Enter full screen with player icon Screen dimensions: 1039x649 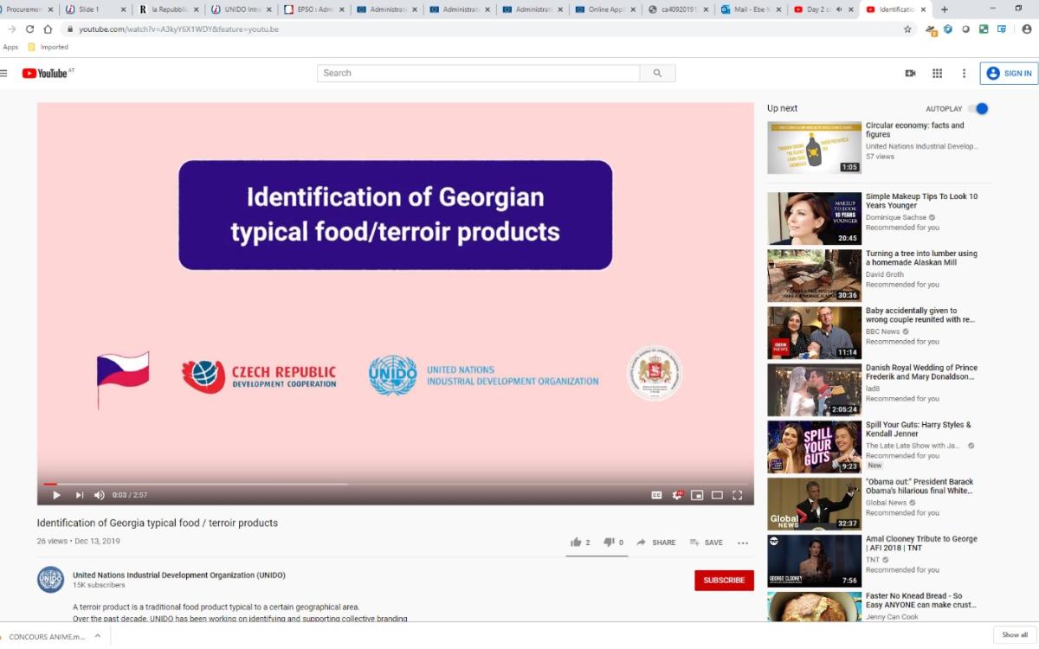[x=738, y=495]
